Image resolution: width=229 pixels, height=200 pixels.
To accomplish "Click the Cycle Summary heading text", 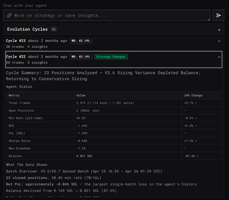I will (103, 76).
